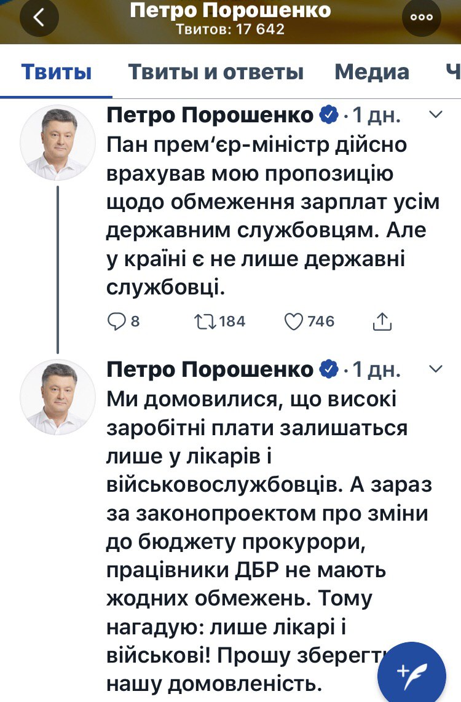This screenshot has width=461, height=702.
Task: Tap the 1 дн. timestamp on first tweet
Action: coord(376,115)
